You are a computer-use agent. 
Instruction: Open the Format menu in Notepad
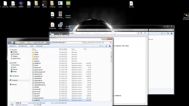point(59,36)
